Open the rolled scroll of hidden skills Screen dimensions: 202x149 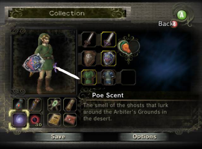pos(70,104)
